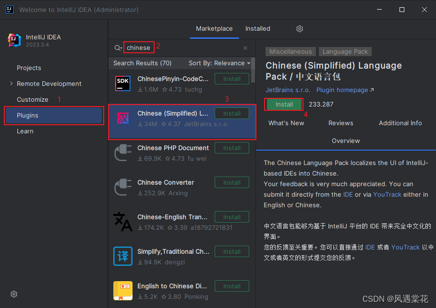Screen dimensions: 436x308
Task: Select the Chinese Converter plug icon
Action: point(123,187)
